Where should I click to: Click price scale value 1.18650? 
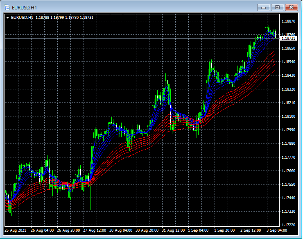coord(289,48)
